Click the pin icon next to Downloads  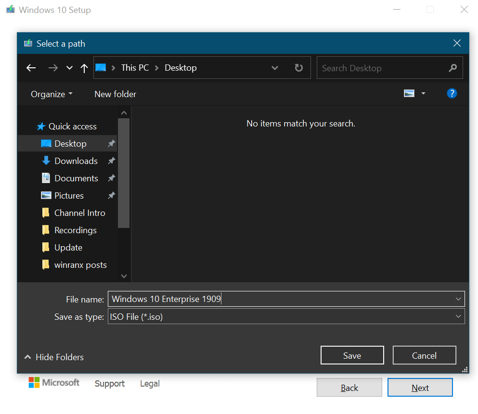click(112, 161)
